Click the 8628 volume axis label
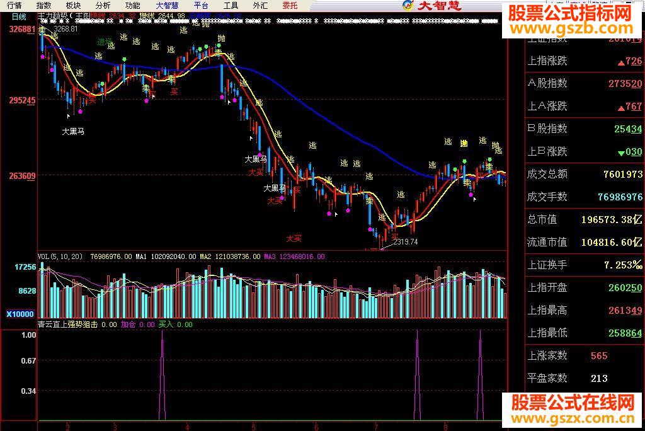Screen dimensions: 645x431 27,291
